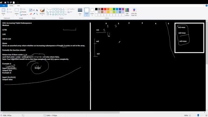Click the horizontal scrollbar thumb
208x117 pixels.
coord(61,112)
